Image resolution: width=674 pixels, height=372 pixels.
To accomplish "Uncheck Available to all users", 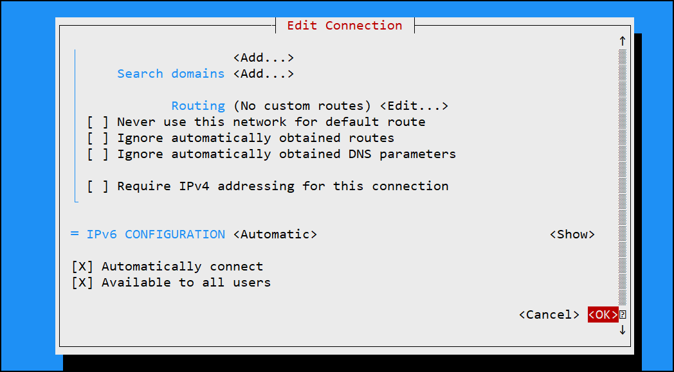I will (171, 283).
